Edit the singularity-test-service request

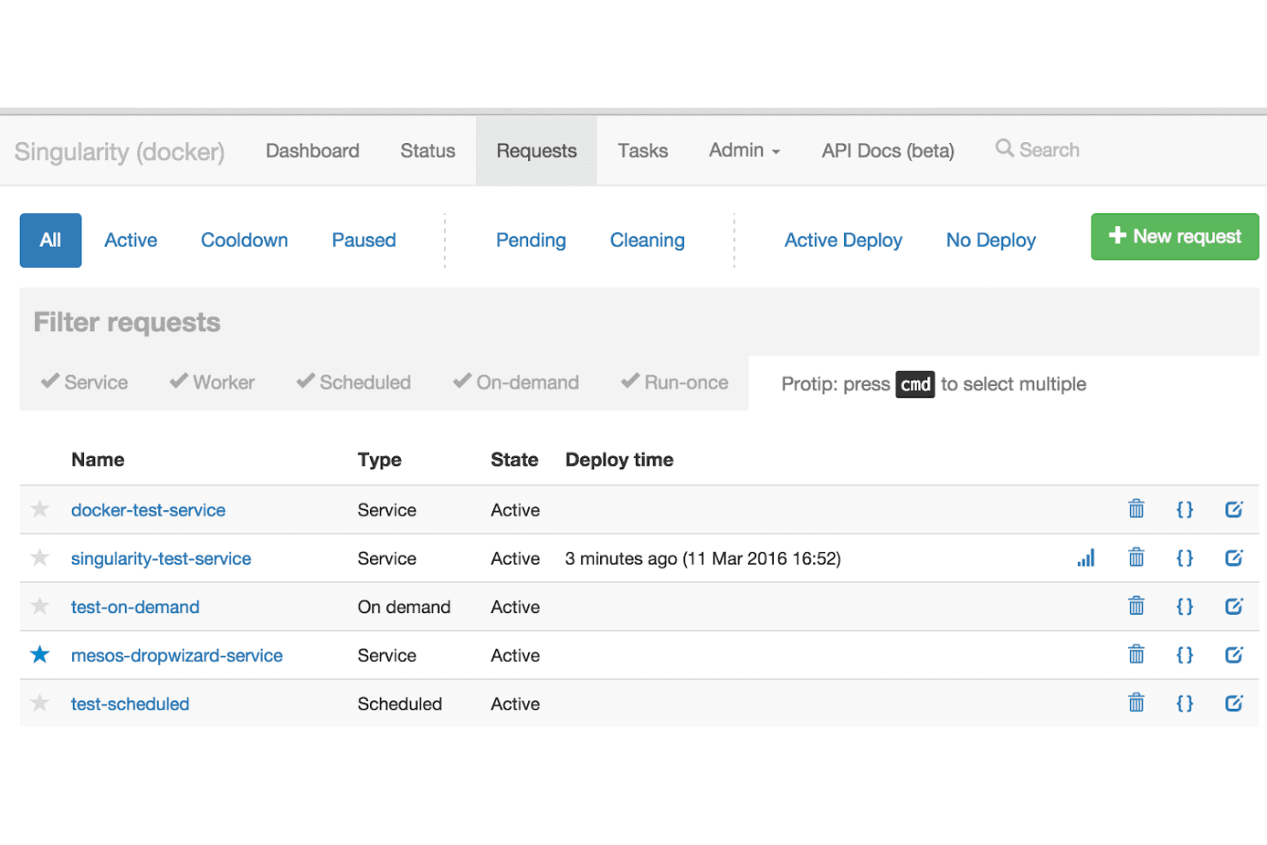tap(1234, 558)
